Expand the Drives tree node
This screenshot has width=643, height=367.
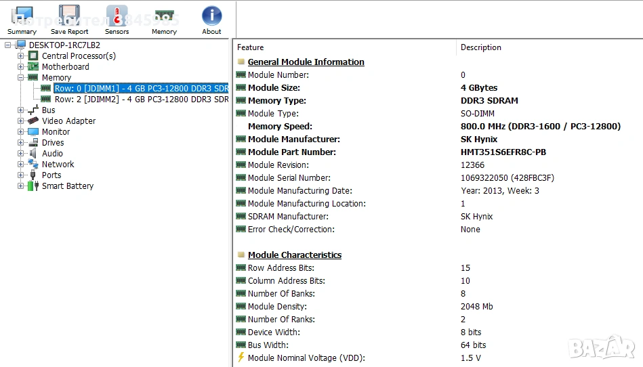(20, 143)
